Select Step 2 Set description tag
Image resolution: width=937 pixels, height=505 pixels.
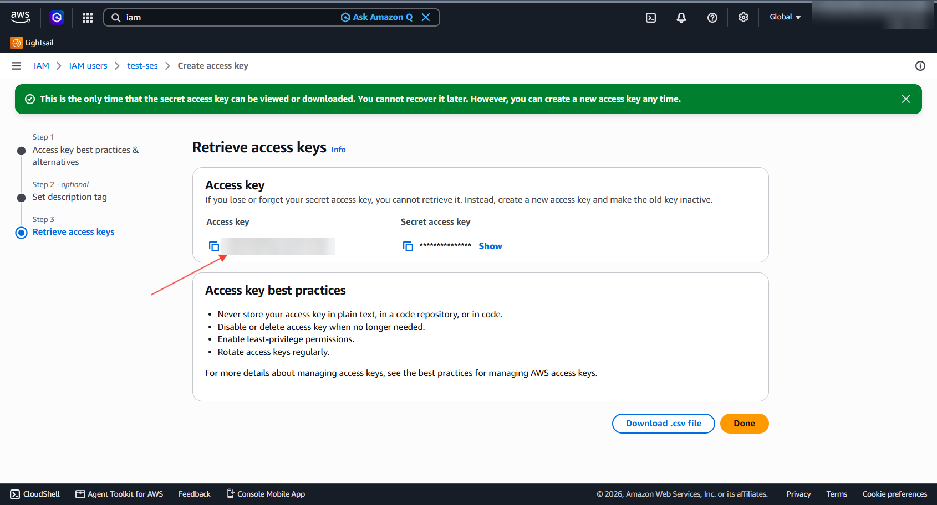pyautogui.click(x=70, y=197)
